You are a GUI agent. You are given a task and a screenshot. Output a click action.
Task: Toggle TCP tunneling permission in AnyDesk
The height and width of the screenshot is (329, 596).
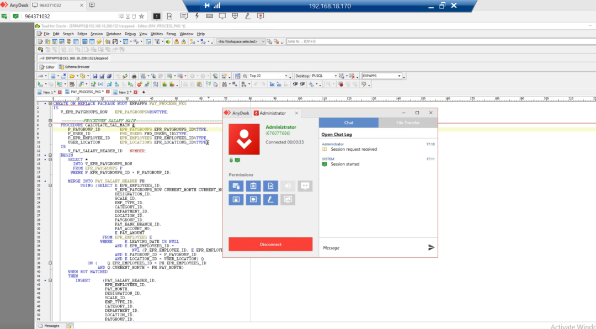pos(305,186)
